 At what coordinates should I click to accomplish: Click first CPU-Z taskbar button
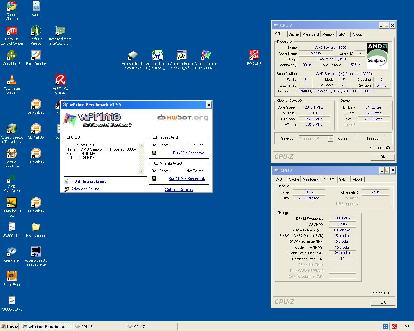[x=99, y=326]
